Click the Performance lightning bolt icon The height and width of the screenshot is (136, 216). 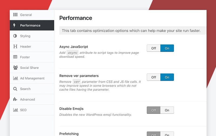point(14,25)
